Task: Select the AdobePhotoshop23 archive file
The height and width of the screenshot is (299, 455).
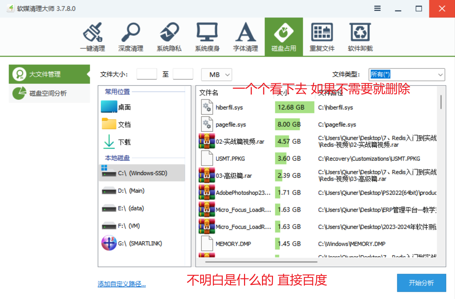Action: (243, 193)
